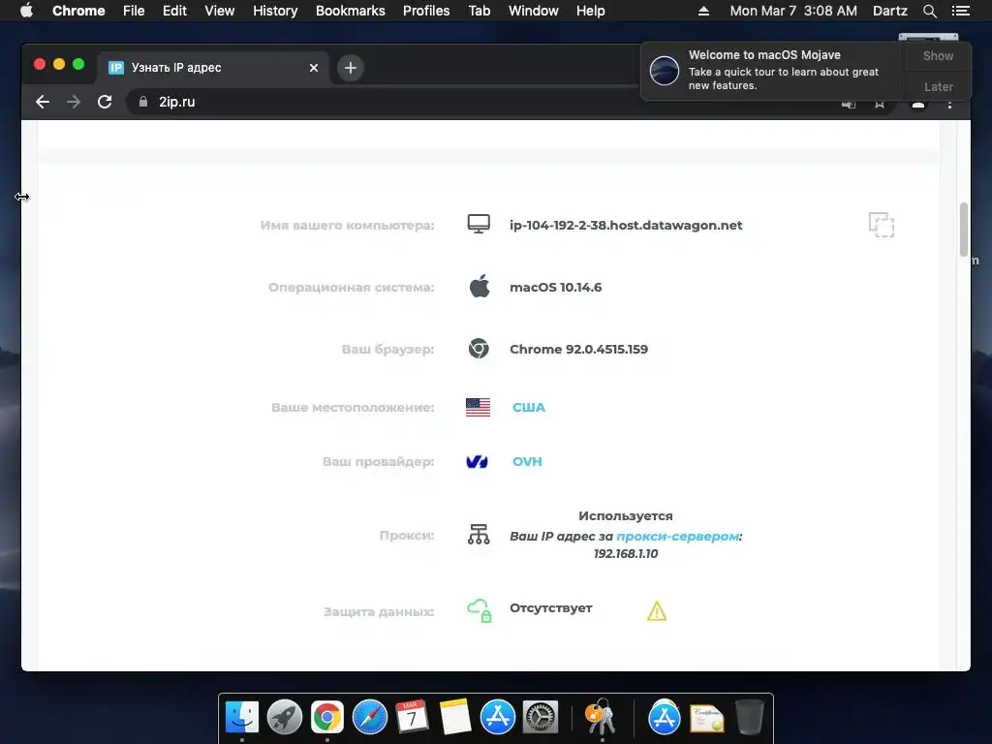992x744 pixels.
Task: Click the OVH provider logo
Action: 477,462
